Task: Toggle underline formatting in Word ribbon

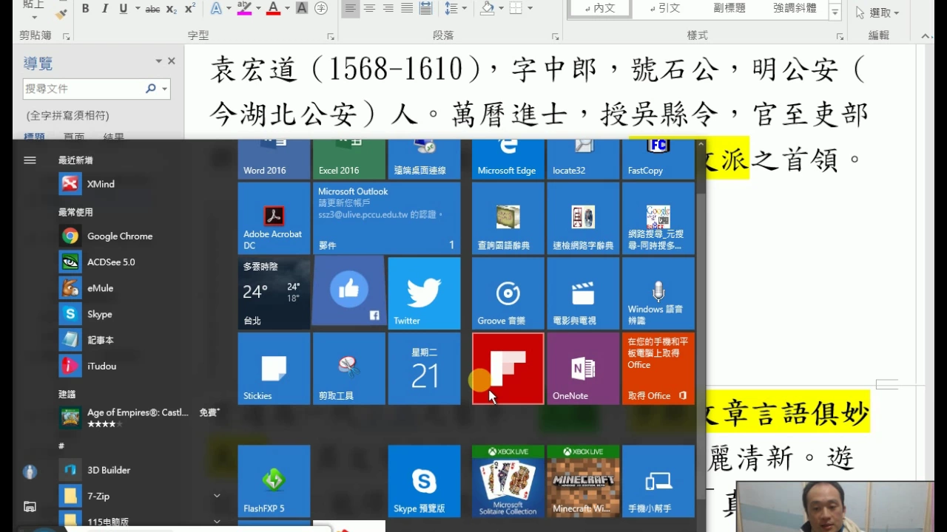Action: coord(122,9)
